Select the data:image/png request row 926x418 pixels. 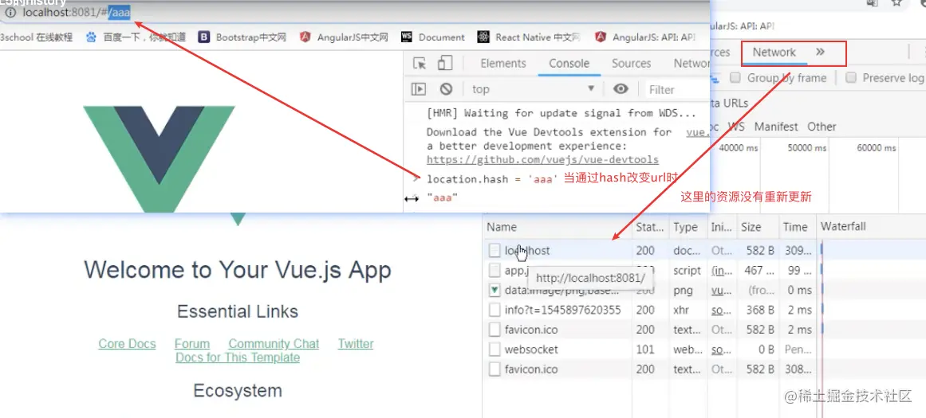click(704, 291)
